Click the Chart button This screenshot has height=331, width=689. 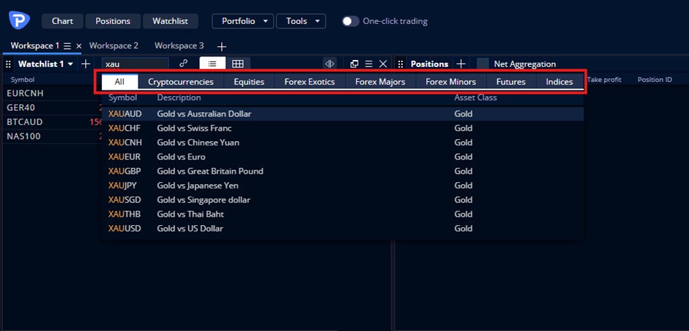click(x=62, y=21)
